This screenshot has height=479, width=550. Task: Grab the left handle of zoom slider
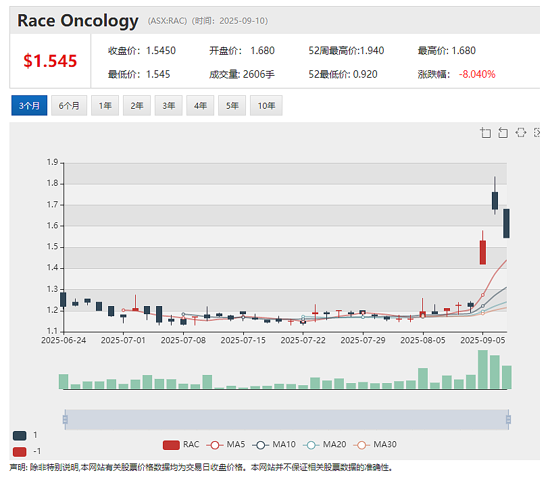[65, 420]
